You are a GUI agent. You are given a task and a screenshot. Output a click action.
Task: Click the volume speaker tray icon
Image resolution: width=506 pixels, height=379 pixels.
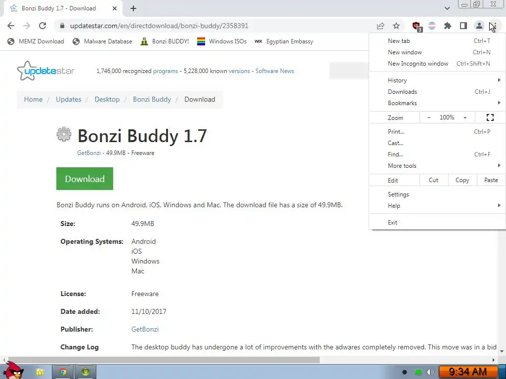[430, 372]
